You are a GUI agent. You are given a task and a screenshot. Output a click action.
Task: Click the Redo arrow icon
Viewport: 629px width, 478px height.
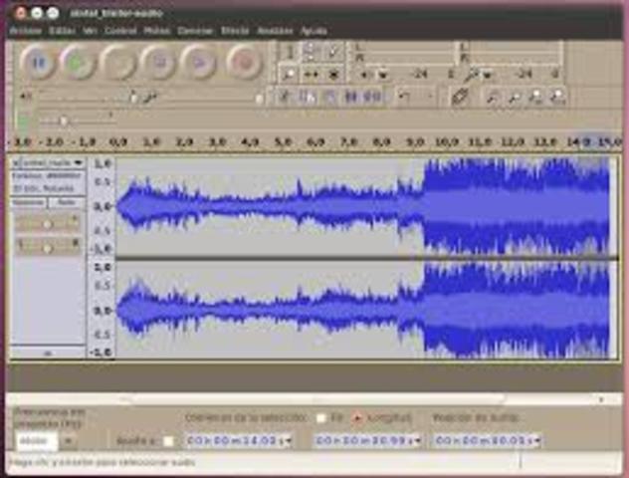(x=428, y=98)
